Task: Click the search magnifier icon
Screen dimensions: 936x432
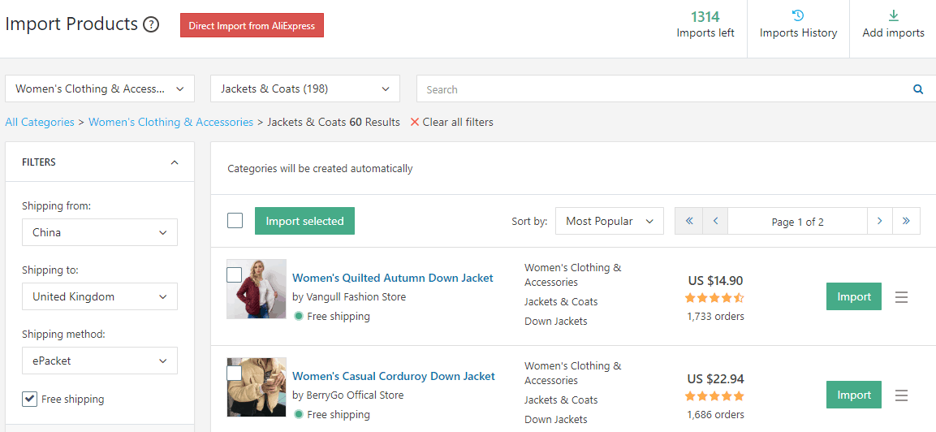Action: (x=918, y=89)
